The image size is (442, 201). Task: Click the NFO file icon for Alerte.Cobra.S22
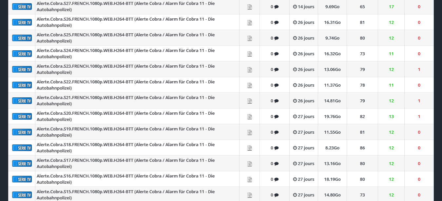(x=250, y=85)
